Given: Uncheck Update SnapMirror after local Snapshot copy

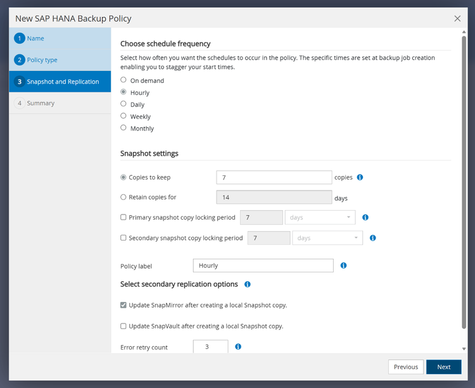Looking at the screenshot, I should pos(123,305).
